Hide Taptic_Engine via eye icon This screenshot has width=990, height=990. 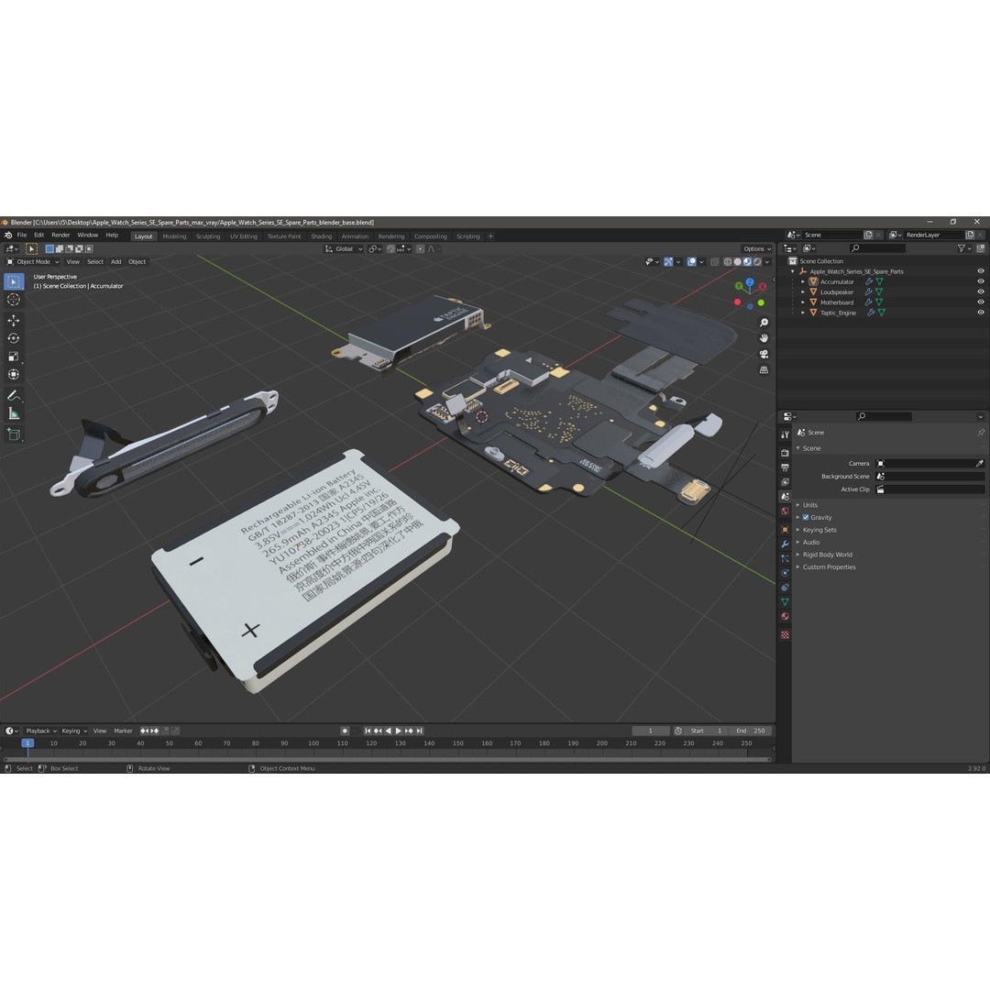click(981, 312)
